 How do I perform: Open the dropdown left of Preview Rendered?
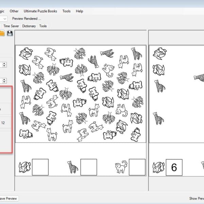4,19
